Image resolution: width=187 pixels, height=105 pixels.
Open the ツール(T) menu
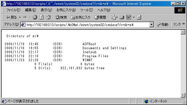[x=87, y=10]
